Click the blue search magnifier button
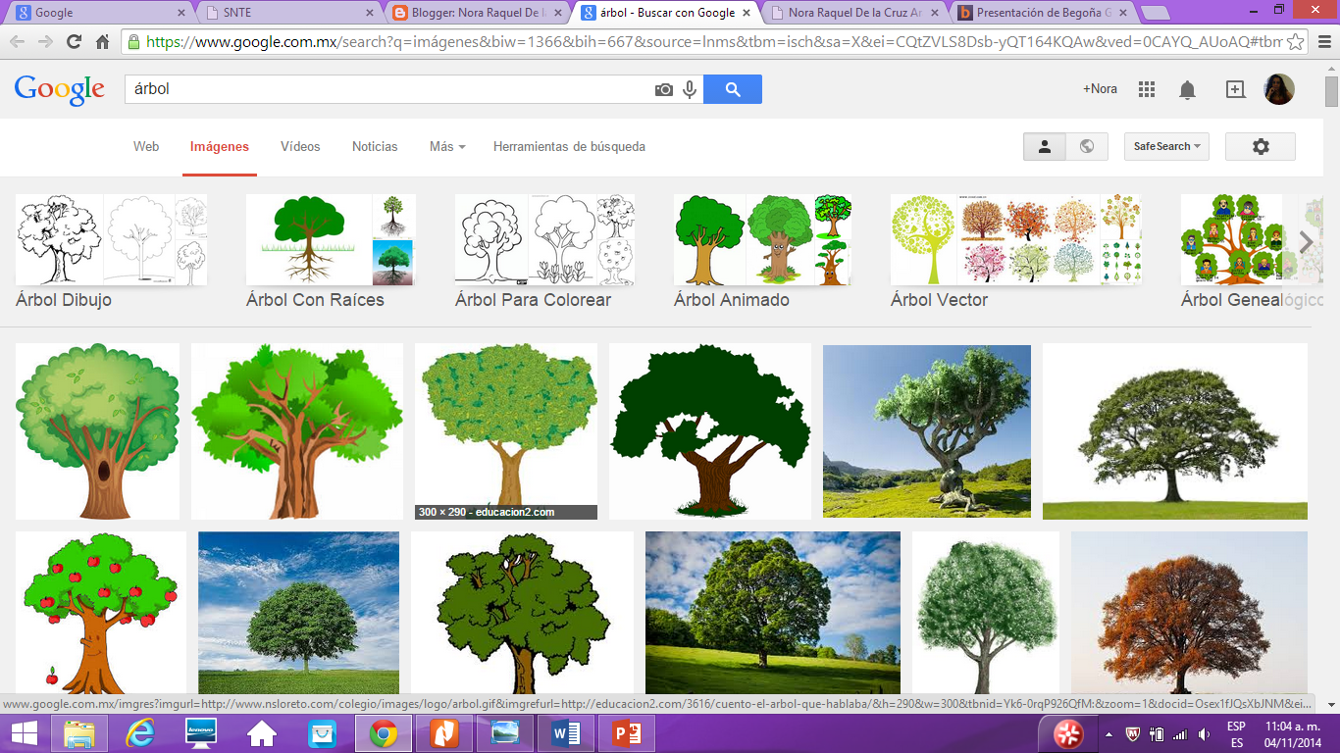The image size is (1340, 753). (x=733, y=89)
